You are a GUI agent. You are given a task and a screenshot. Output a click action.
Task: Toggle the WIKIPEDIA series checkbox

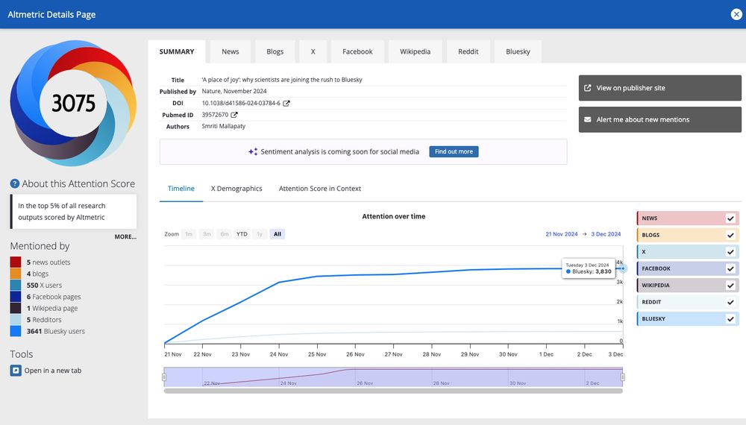730,286
